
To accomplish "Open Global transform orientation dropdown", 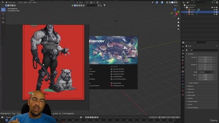I will pos(81,2).
